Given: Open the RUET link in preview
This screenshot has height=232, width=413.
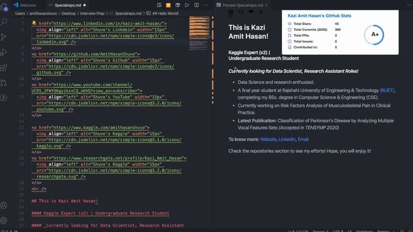Looking at the screenshot, I should (387, 90).
